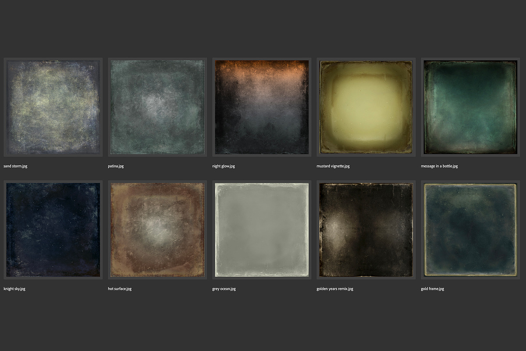The height and width of the screenshot is (351, 526).
Task: Click the gold frame.jpg filename label
Action: click(433, 289)
